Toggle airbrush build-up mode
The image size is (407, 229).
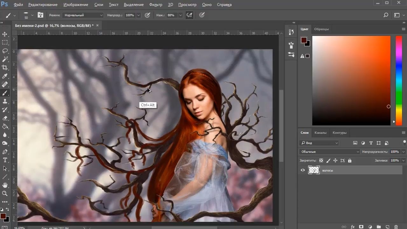click(x=190, y=15)
